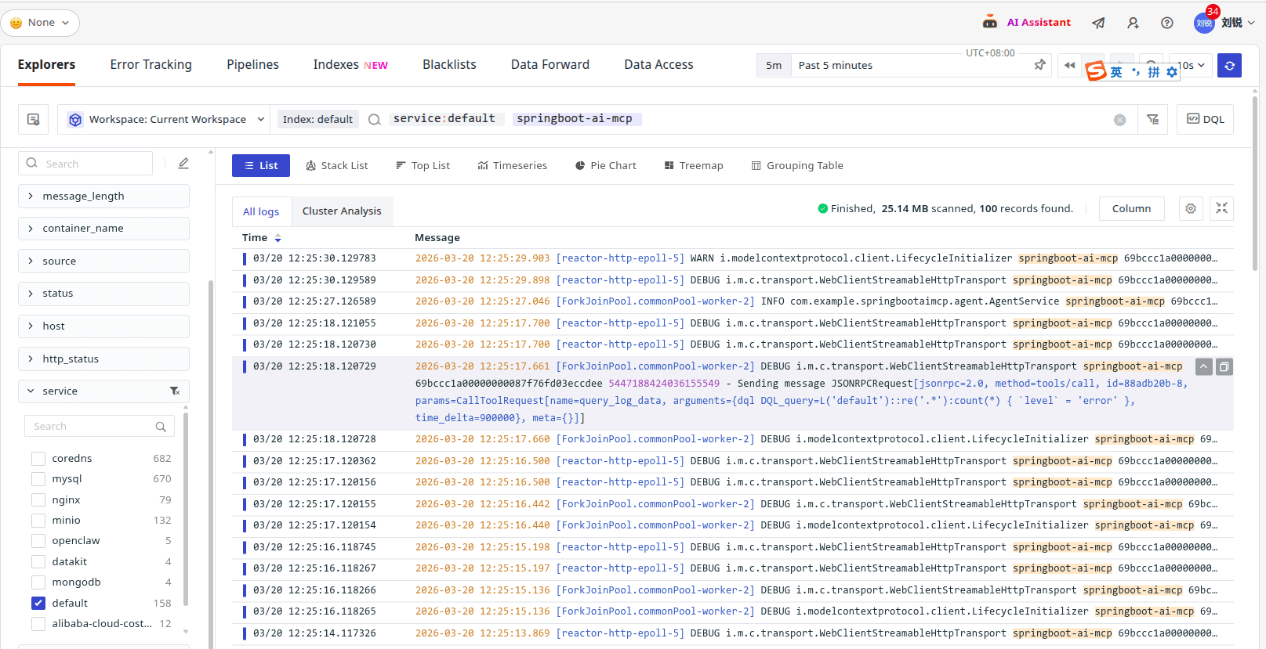Viewport: 1266px width, 649px height.
Task: Clear the search query with the X icon
Action: coord(1119,120)
